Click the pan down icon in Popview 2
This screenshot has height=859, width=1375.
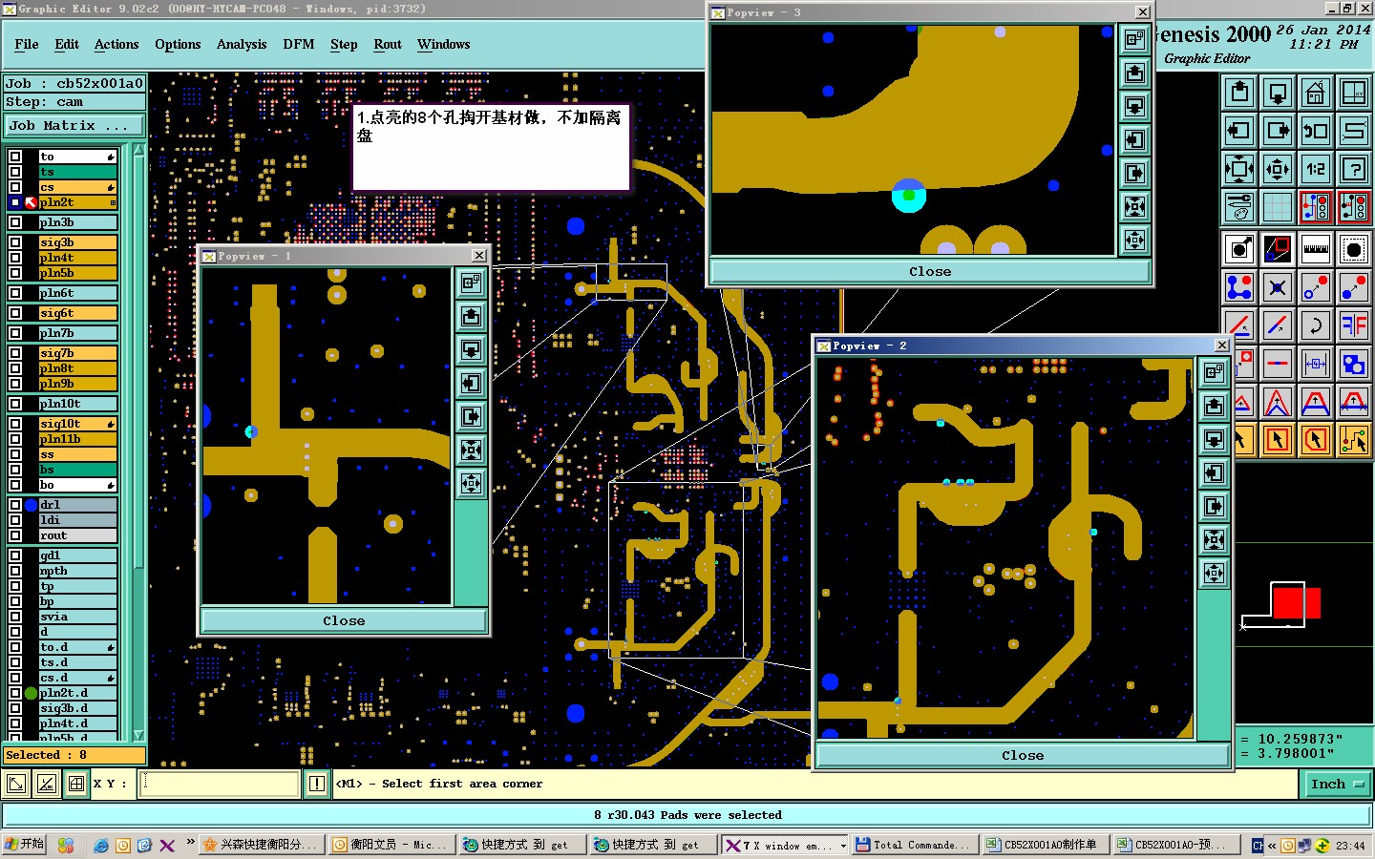pyautogui.click(x=1215, y=440)
